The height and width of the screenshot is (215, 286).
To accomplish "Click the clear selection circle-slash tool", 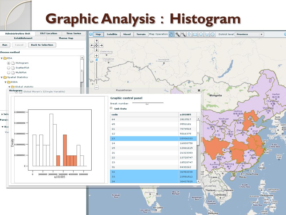I will tap(213, 34).
